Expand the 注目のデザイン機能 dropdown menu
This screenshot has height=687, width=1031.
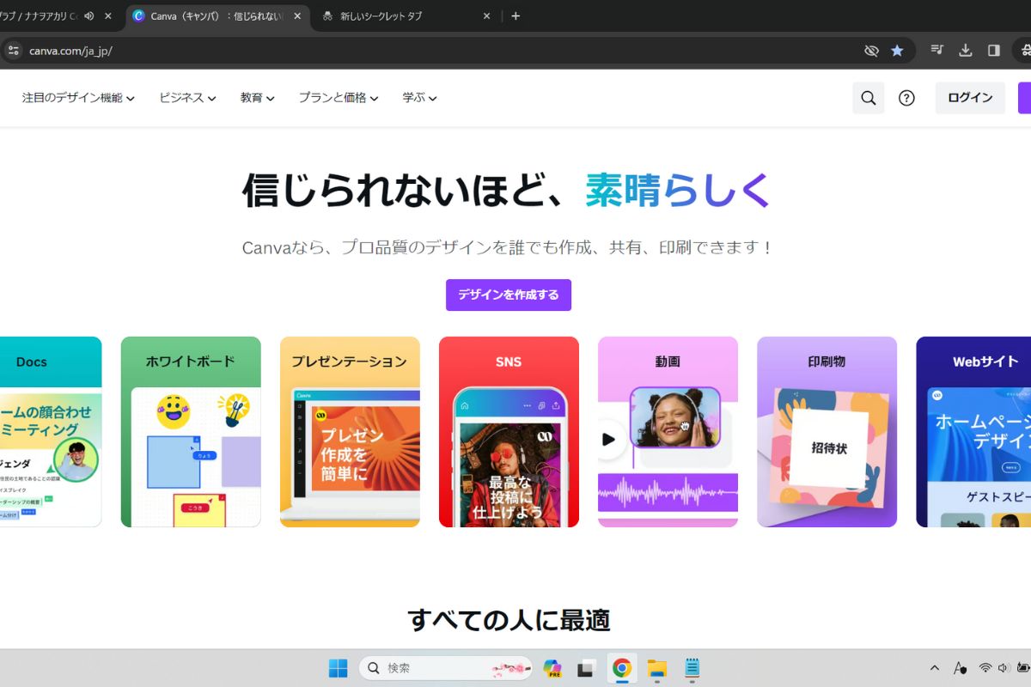tap(78, 98)
